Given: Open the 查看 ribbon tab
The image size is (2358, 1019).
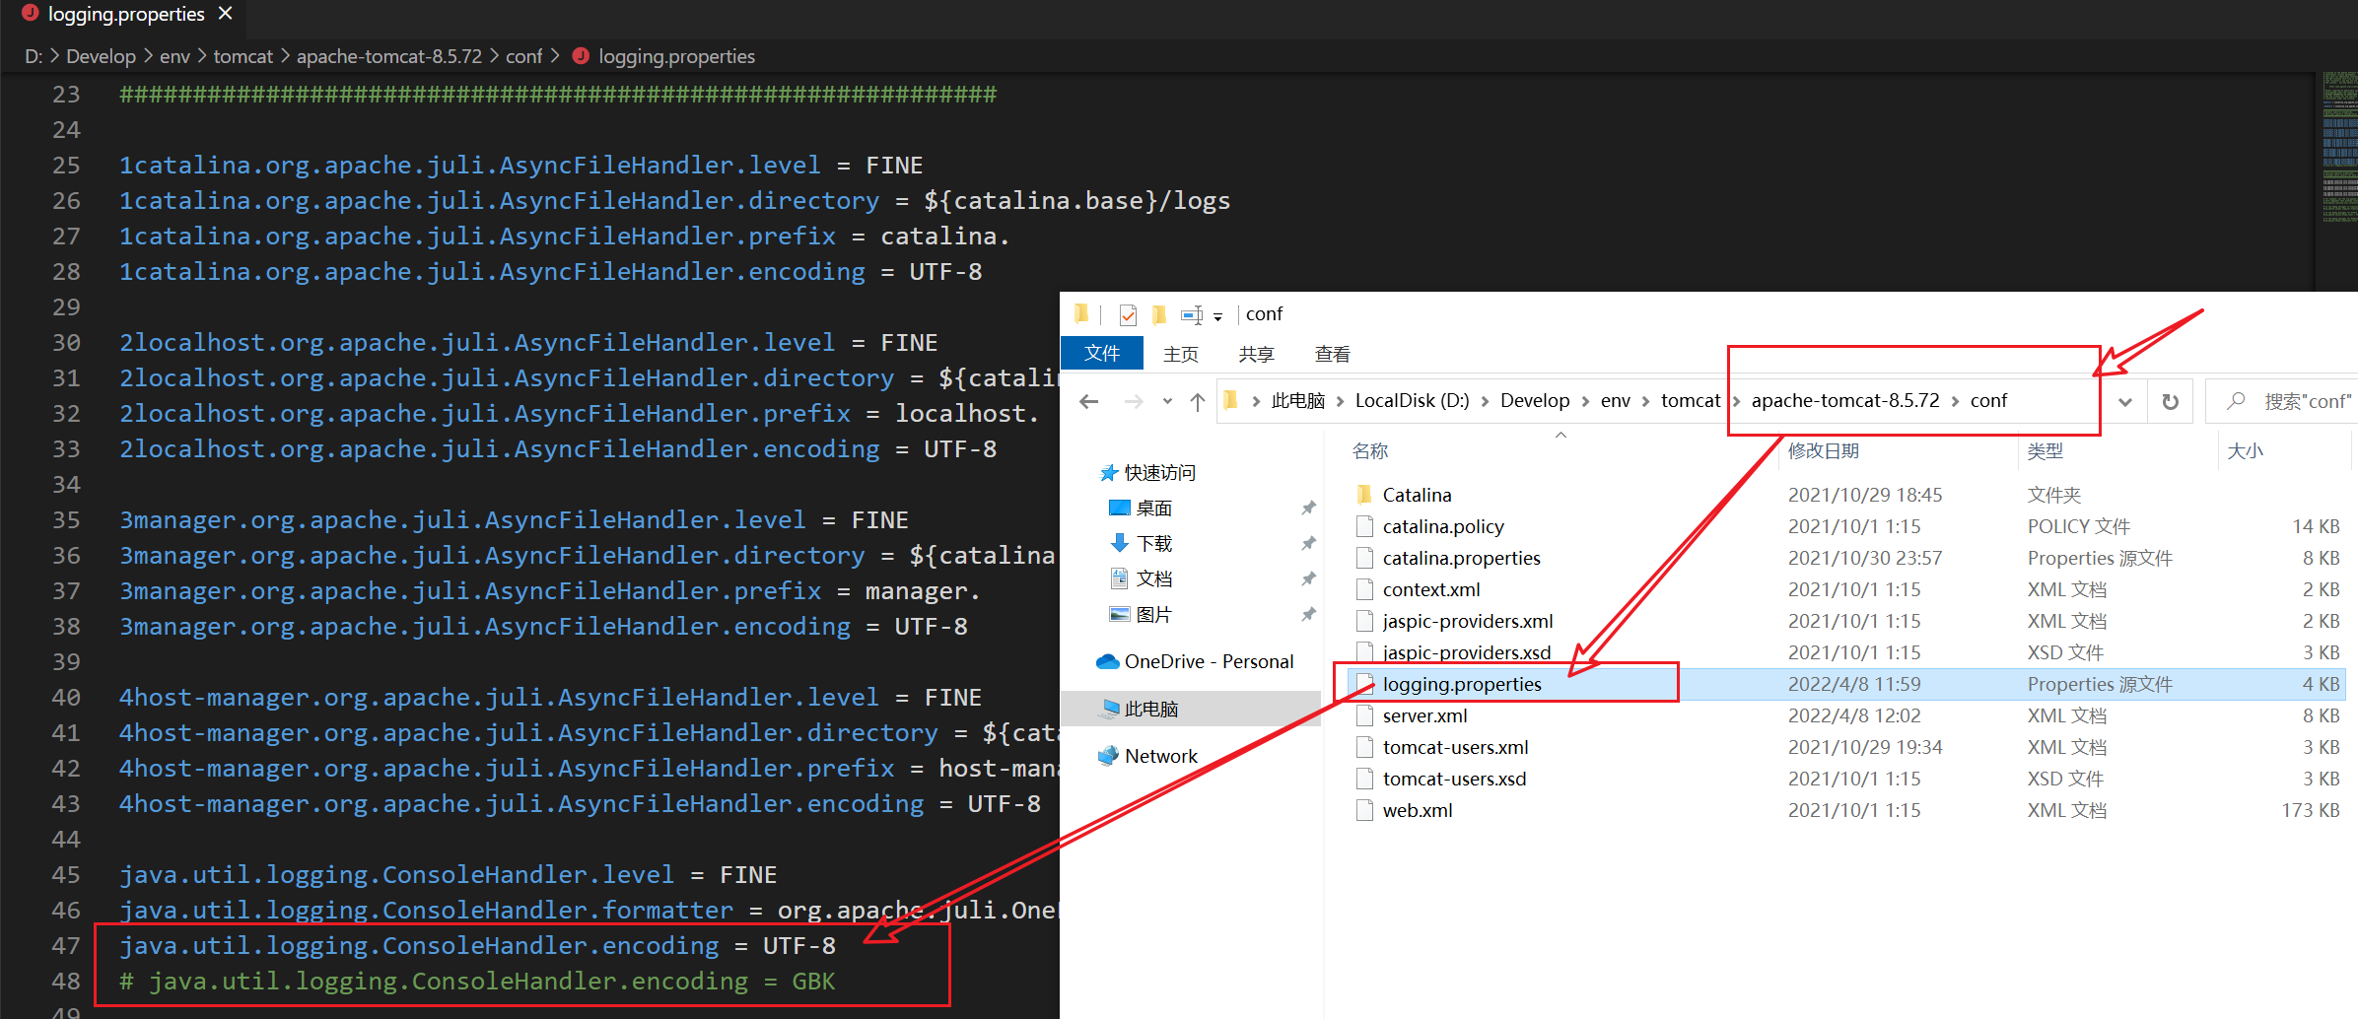Looking at the screenshot, I should 1332,354.
